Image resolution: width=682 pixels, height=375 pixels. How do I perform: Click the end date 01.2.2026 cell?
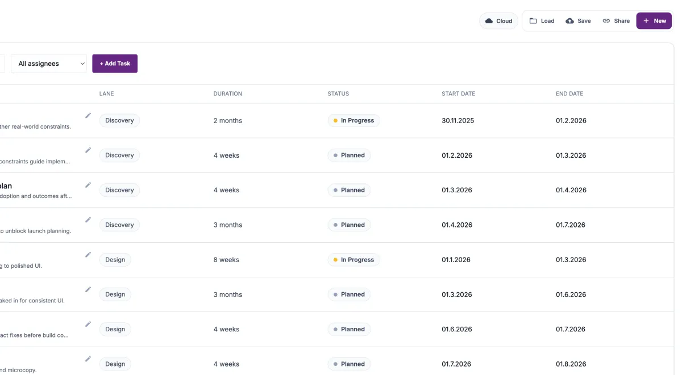571,120
